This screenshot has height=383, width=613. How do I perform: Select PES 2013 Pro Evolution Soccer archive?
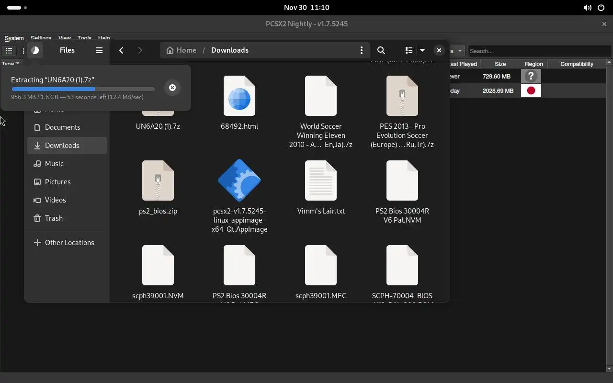click(402, 112)
